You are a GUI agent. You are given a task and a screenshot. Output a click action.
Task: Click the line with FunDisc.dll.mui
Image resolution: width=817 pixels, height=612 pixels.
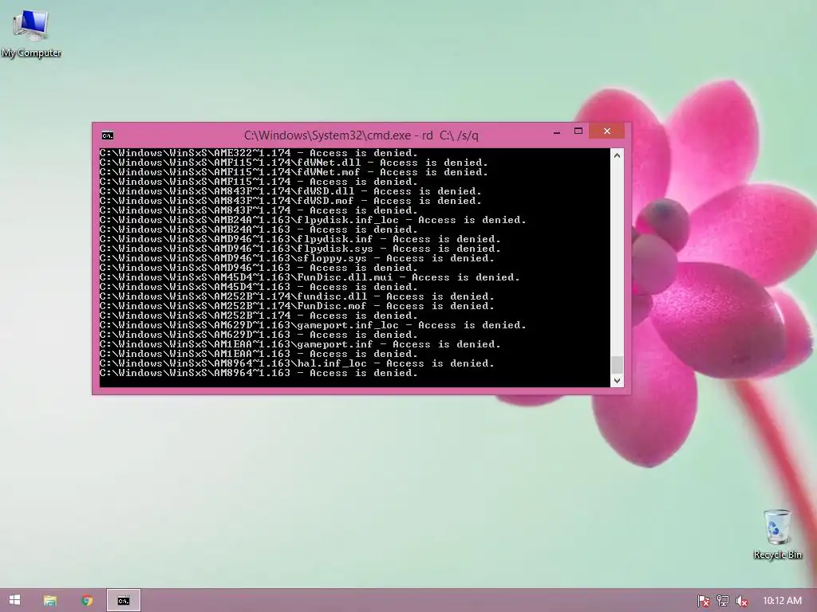[x=310, y=277]
